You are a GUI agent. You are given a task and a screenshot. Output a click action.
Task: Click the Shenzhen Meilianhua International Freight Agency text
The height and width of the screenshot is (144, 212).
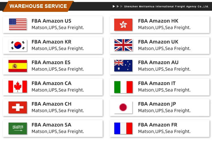point(166,6)
